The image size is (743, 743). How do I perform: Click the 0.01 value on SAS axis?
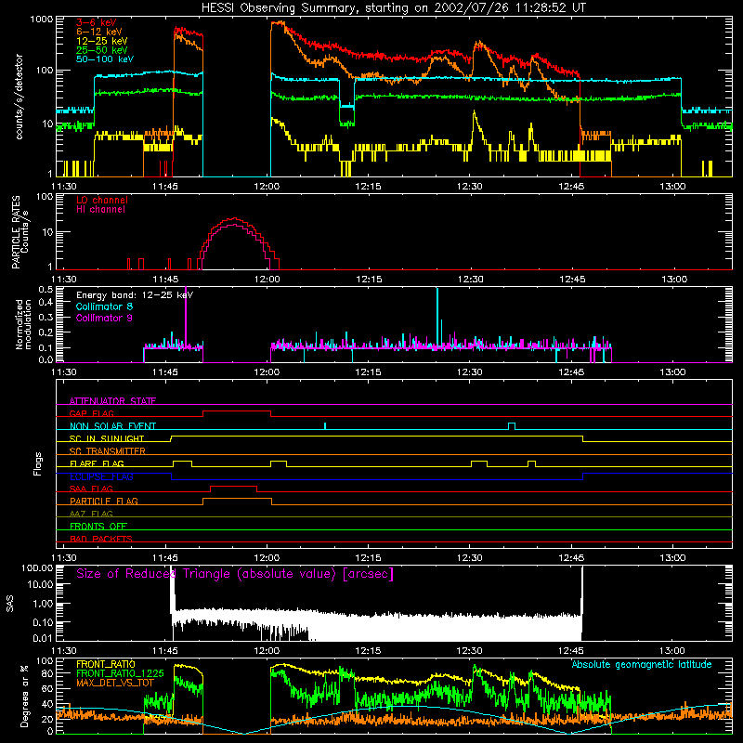pyautogui.click(x=43, y=638)
